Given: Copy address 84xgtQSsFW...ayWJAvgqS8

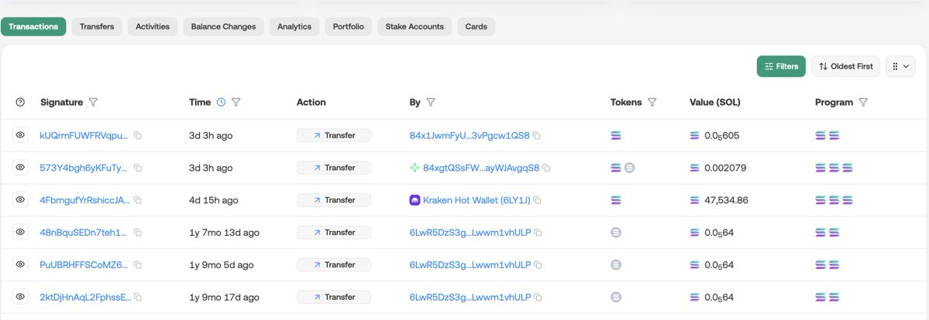Looking at the screenshot, I should 546,168.
